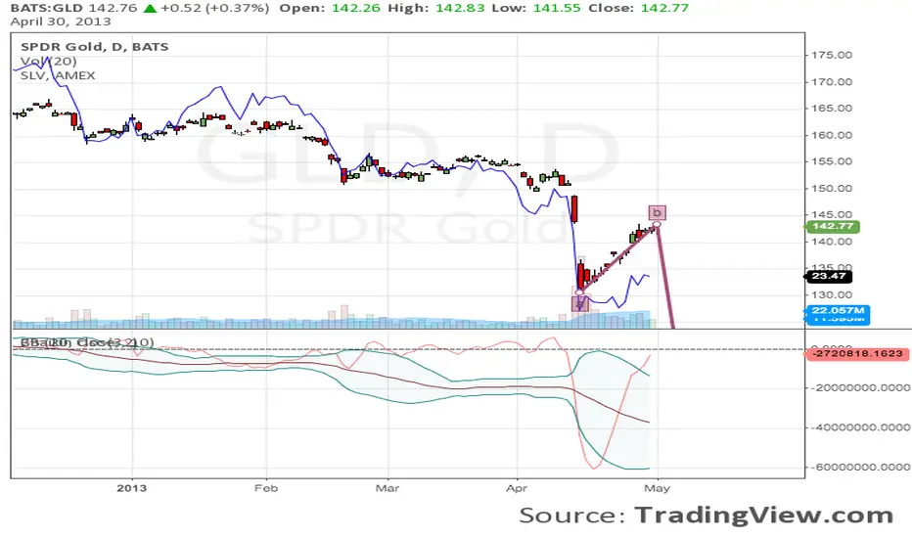The image size is (912, 538).
Task: Click the Feb label on time axis
Action: click(266, 488)
